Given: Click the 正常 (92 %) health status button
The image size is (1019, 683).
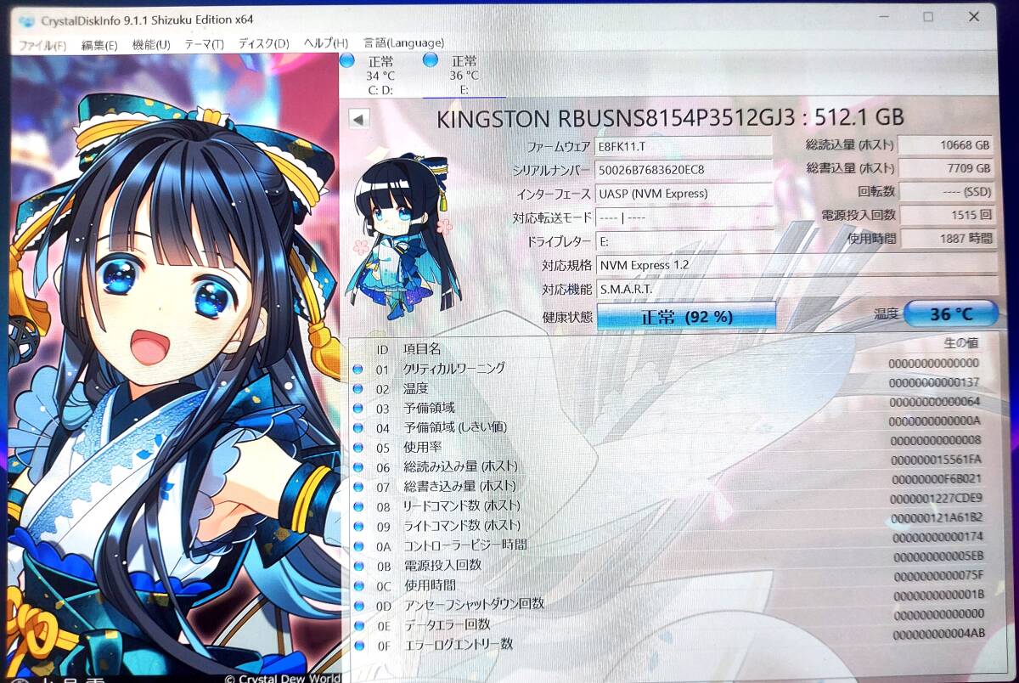Looking at the screenshot, I should (x=686, y=317).
